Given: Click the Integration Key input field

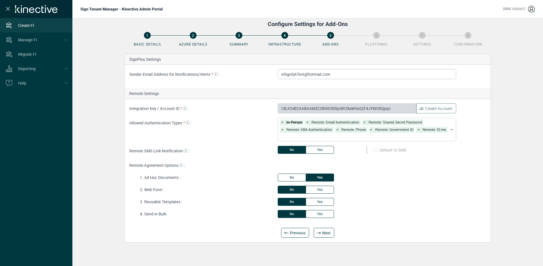Looking at the screenshot, I should click(x=347, y=109).
